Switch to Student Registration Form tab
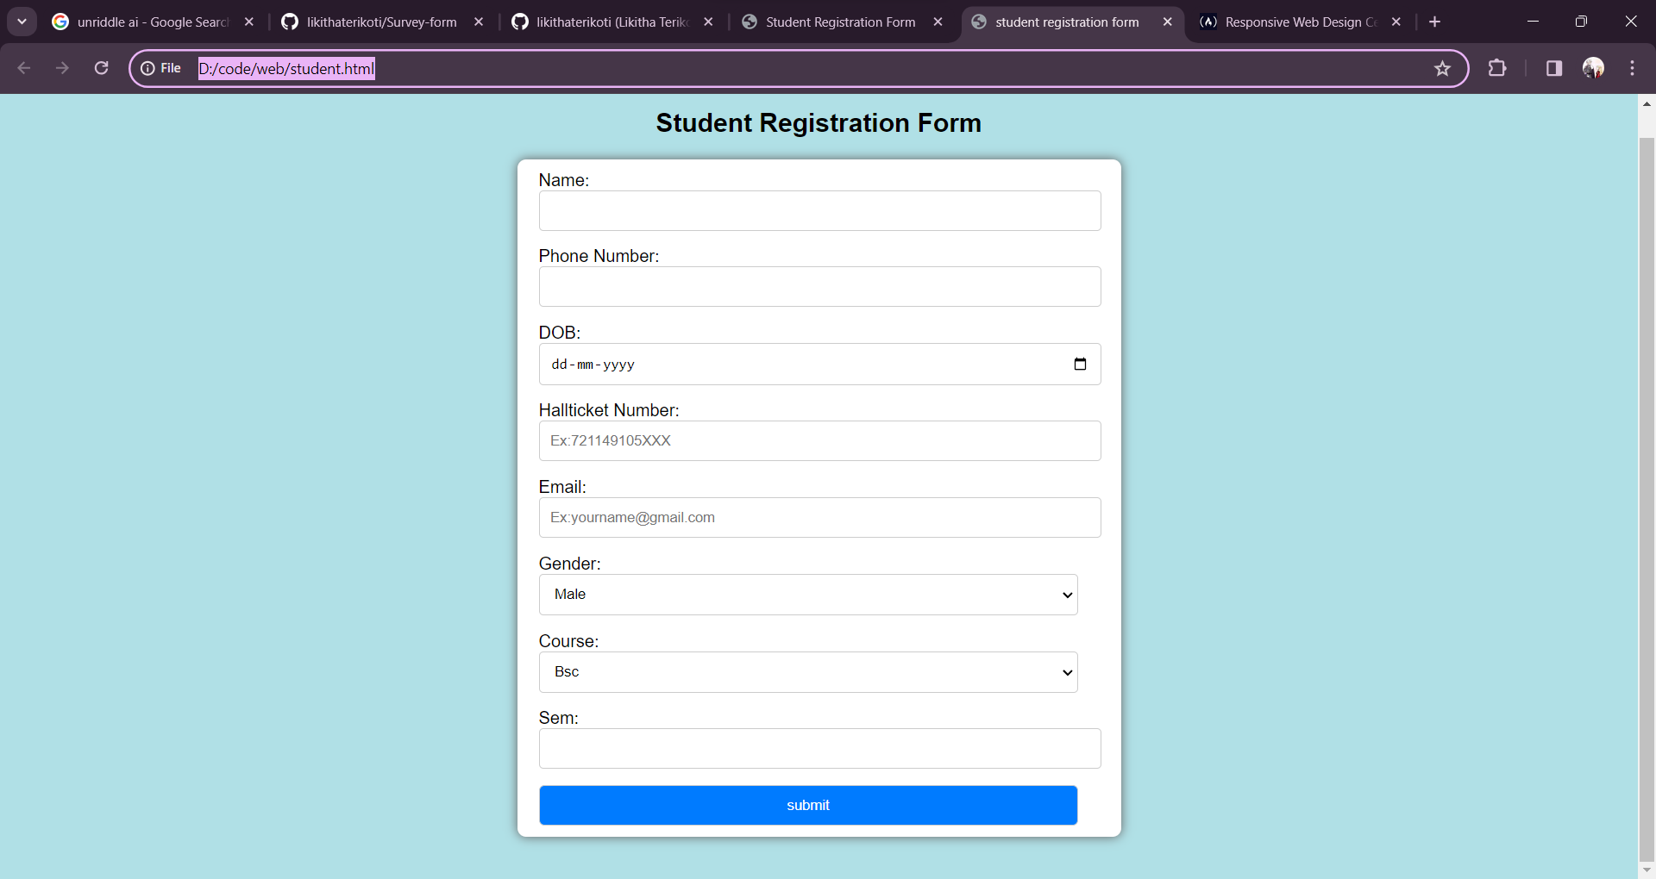Image resolution: width=1656 pixels, height=879 pixels. (840, 22)
